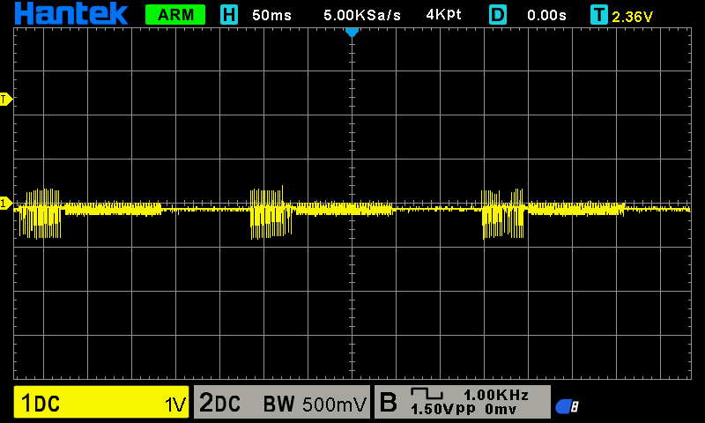The image size is (705, 423).
Task: Click the channel 1 ground reference marker
Action: pyautogui.click(x=6, y=204)
